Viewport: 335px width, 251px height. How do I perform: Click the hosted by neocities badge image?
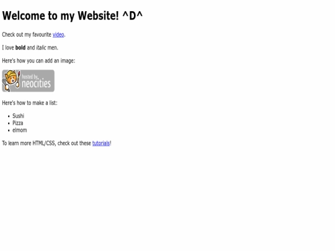pyautogui.click(x=28, y=81)
